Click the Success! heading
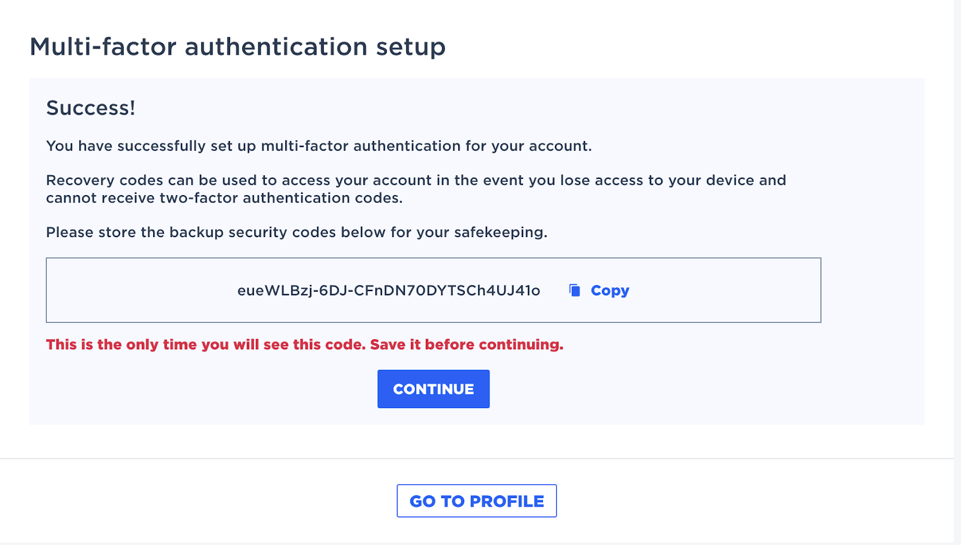961x545 pixels. click(91, 108)
